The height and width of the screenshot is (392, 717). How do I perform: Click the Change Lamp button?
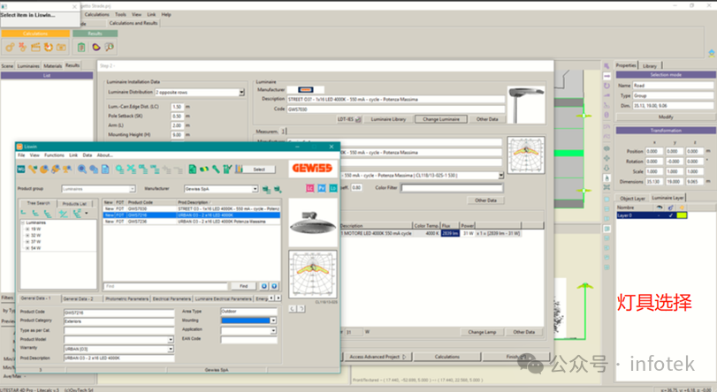pyautogui.click(x=482, y=332)
